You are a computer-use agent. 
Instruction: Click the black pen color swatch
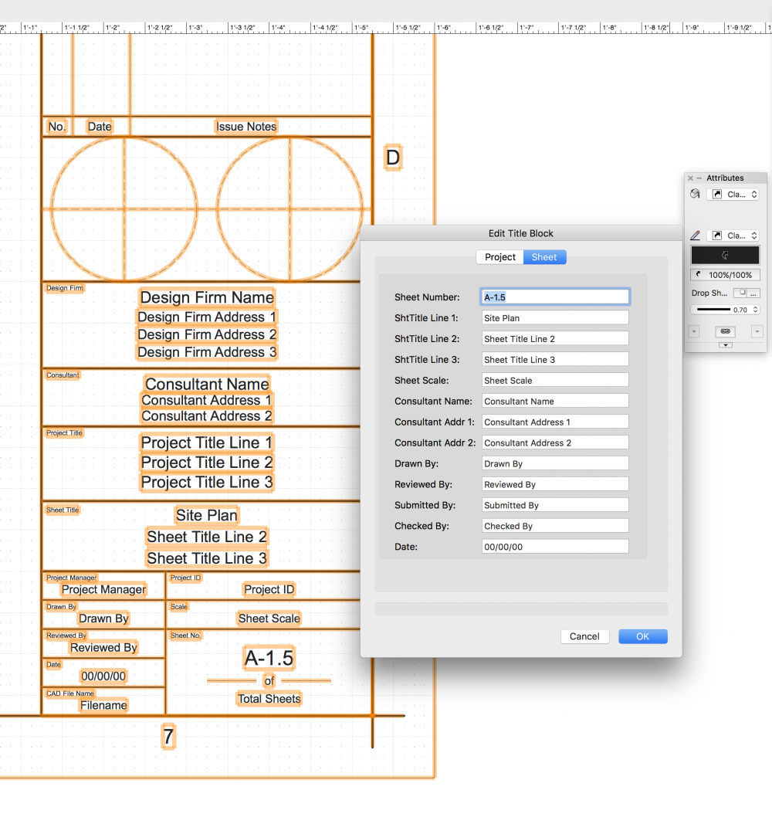click(x=725, y=256)
